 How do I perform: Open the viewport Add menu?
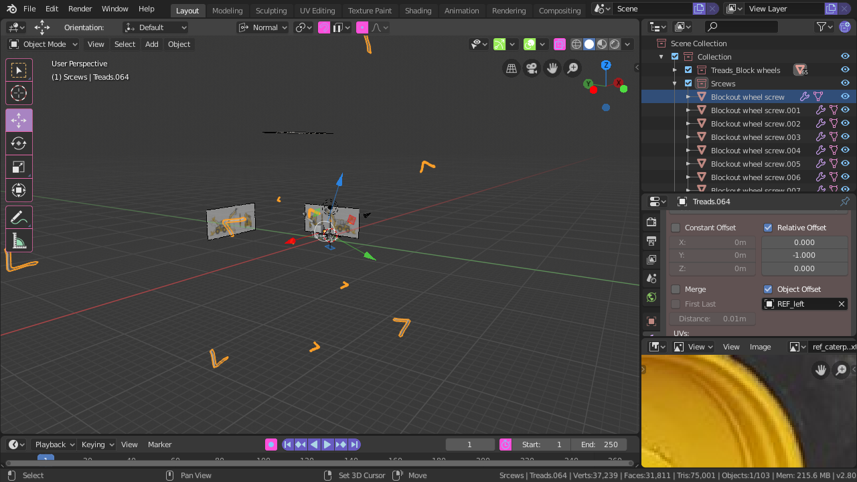[152, 44]
